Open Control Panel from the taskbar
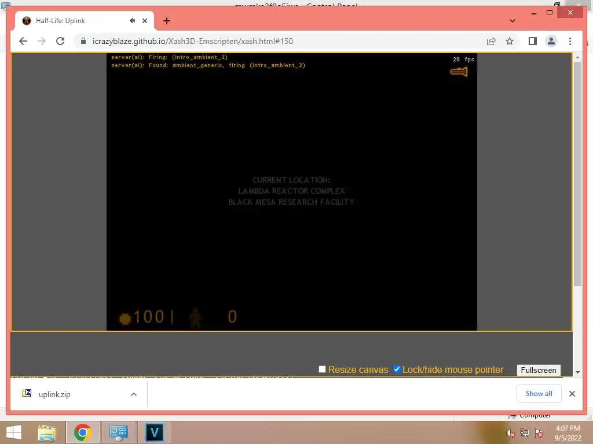This screenshot has height=444, width=593. click(118, 432)
